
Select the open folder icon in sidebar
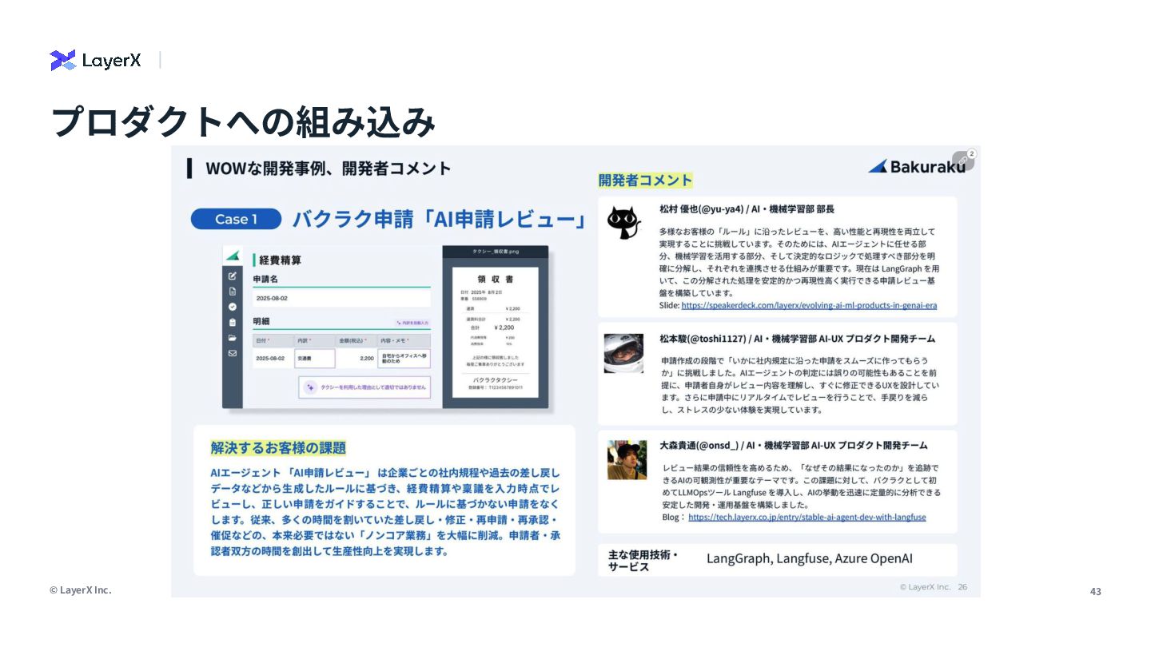[233, 338]
